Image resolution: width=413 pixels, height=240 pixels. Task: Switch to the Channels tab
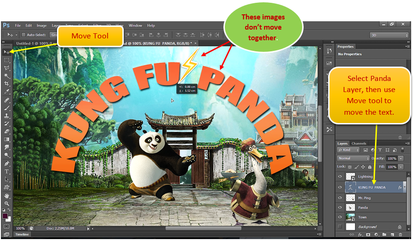[x=359, y=143]
